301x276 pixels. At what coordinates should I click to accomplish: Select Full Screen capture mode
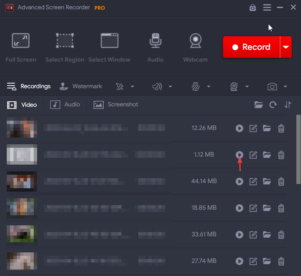click(21, 47)
